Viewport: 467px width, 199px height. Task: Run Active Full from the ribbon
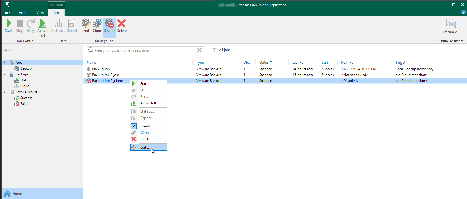click(x=42, y=28)
